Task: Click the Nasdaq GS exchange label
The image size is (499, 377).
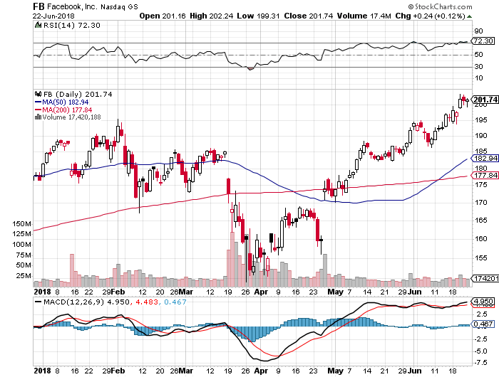Action: click(x=119, y=6)
